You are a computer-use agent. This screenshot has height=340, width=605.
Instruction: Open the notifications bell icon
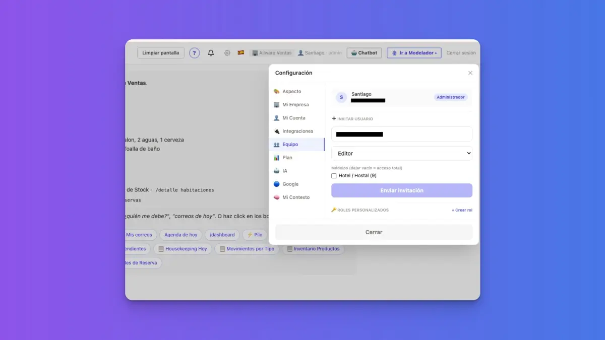click(211, 53)
